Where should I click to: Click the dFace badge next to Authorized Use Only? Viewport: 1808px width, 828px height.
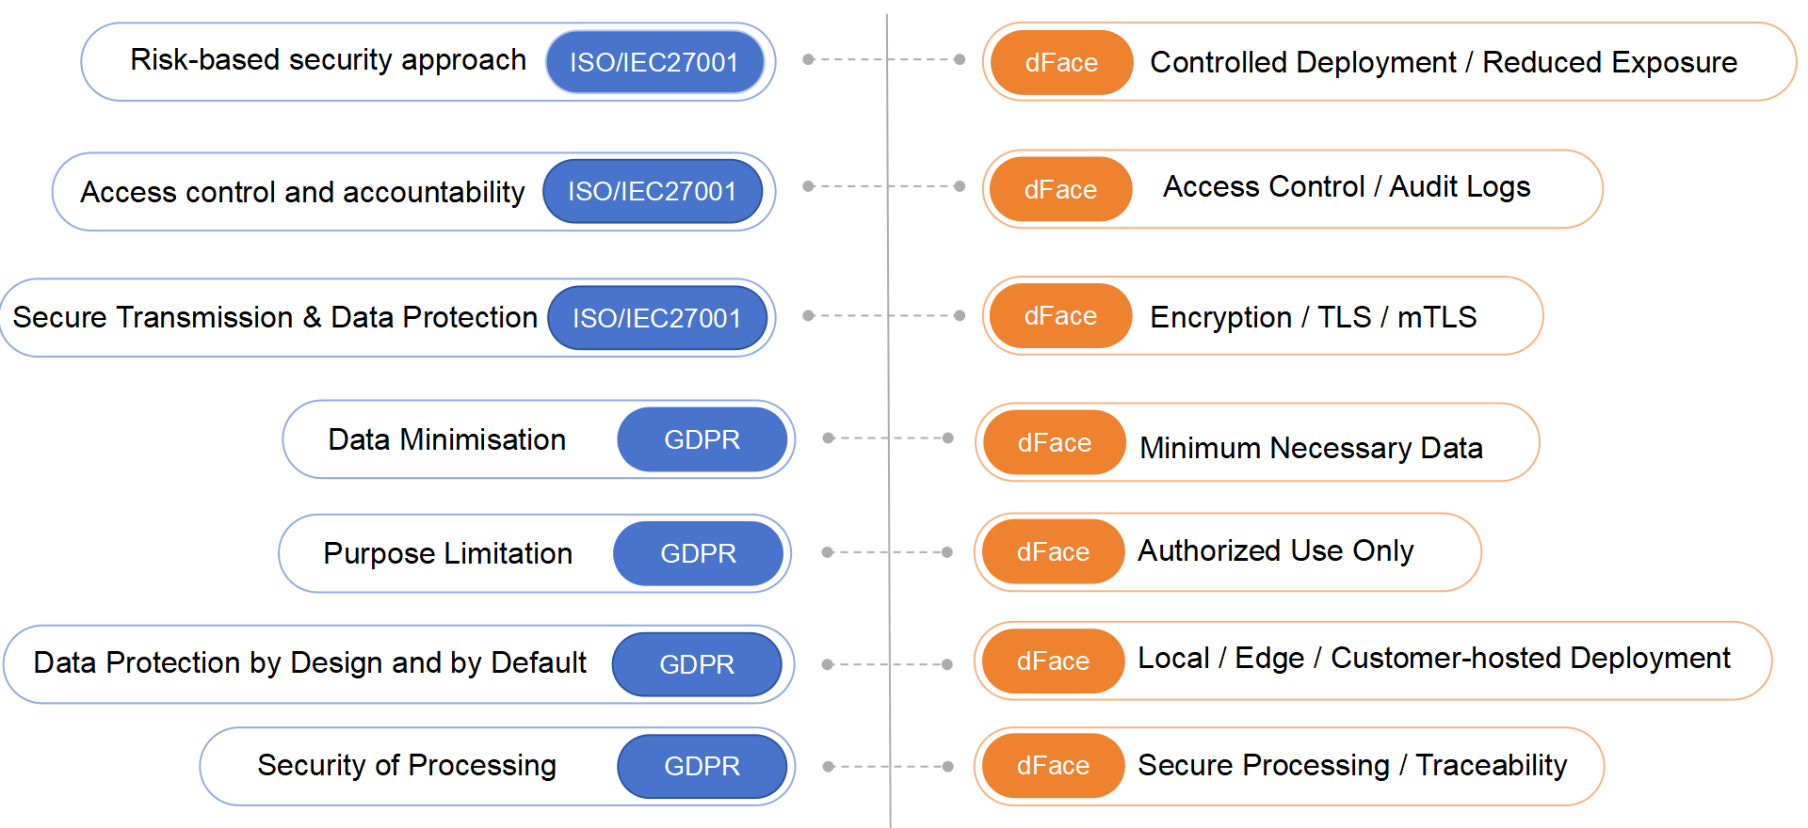pos(1053,552)
